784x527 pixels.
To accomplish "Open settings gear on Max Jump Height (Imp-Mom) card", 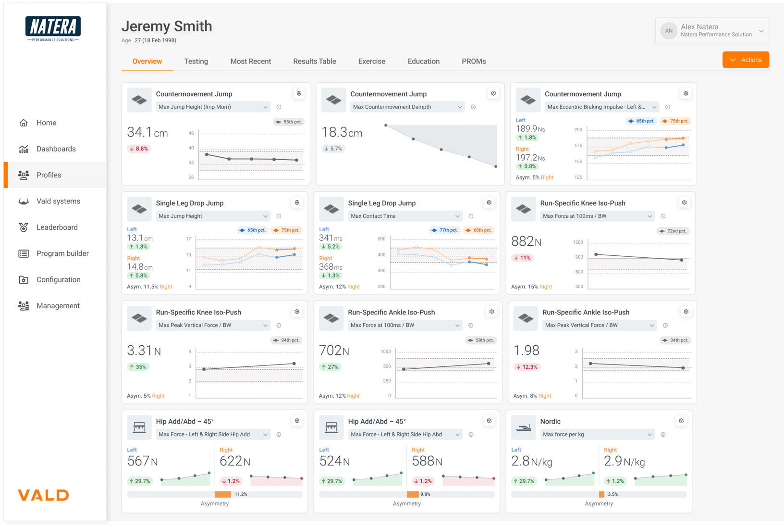I will point(299,93).
